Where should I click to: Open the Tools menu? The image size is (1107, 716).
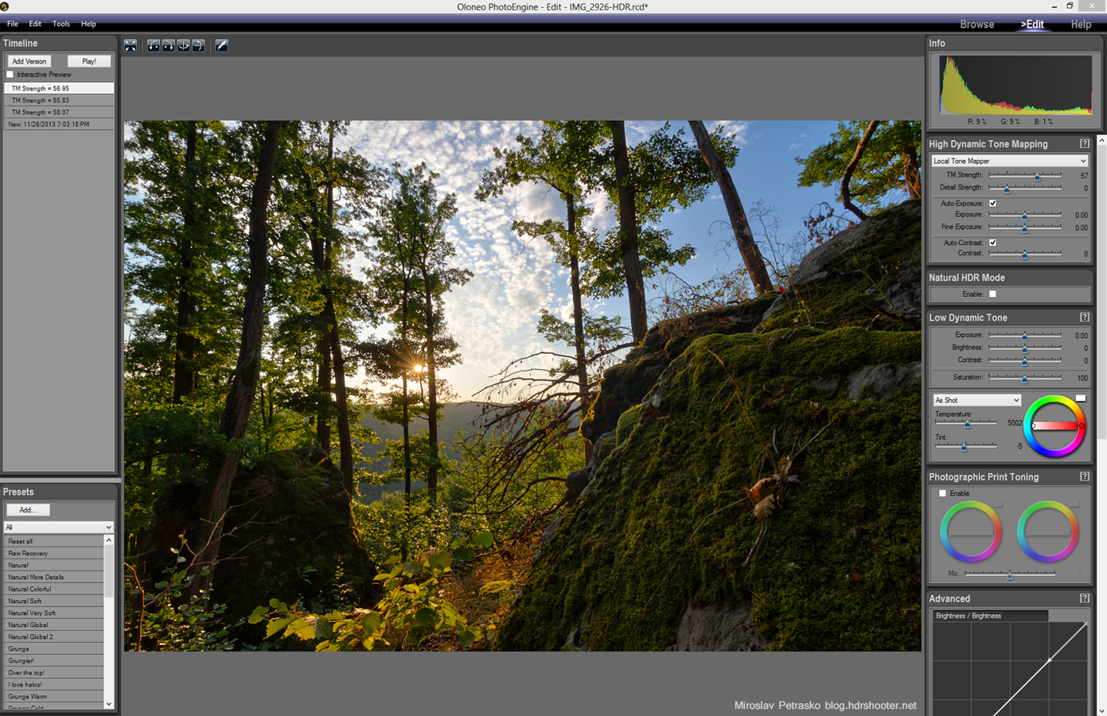point(61,24)
